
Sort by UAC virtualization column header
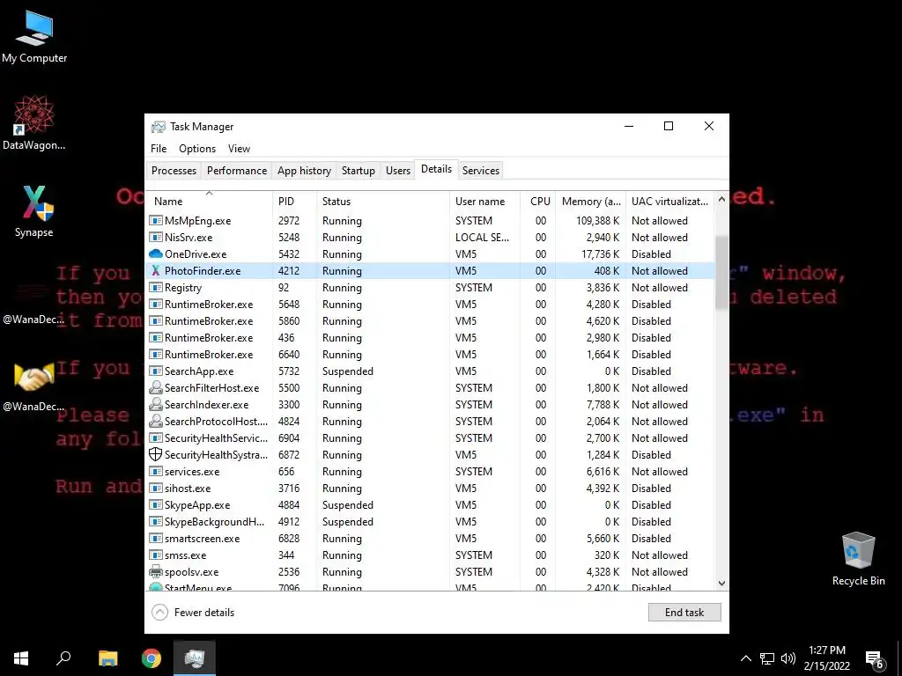(669, 202)
